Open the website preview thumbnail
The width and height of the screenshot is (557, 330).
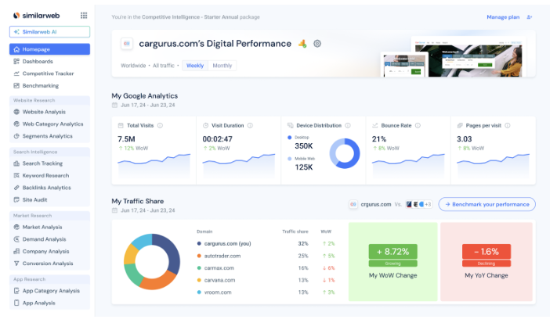453,57
